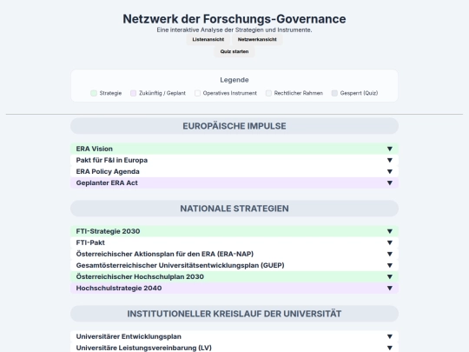
Task: Expand the Universitäre Leistungsvereinbarung (LV) arrow
Action: 389,348
